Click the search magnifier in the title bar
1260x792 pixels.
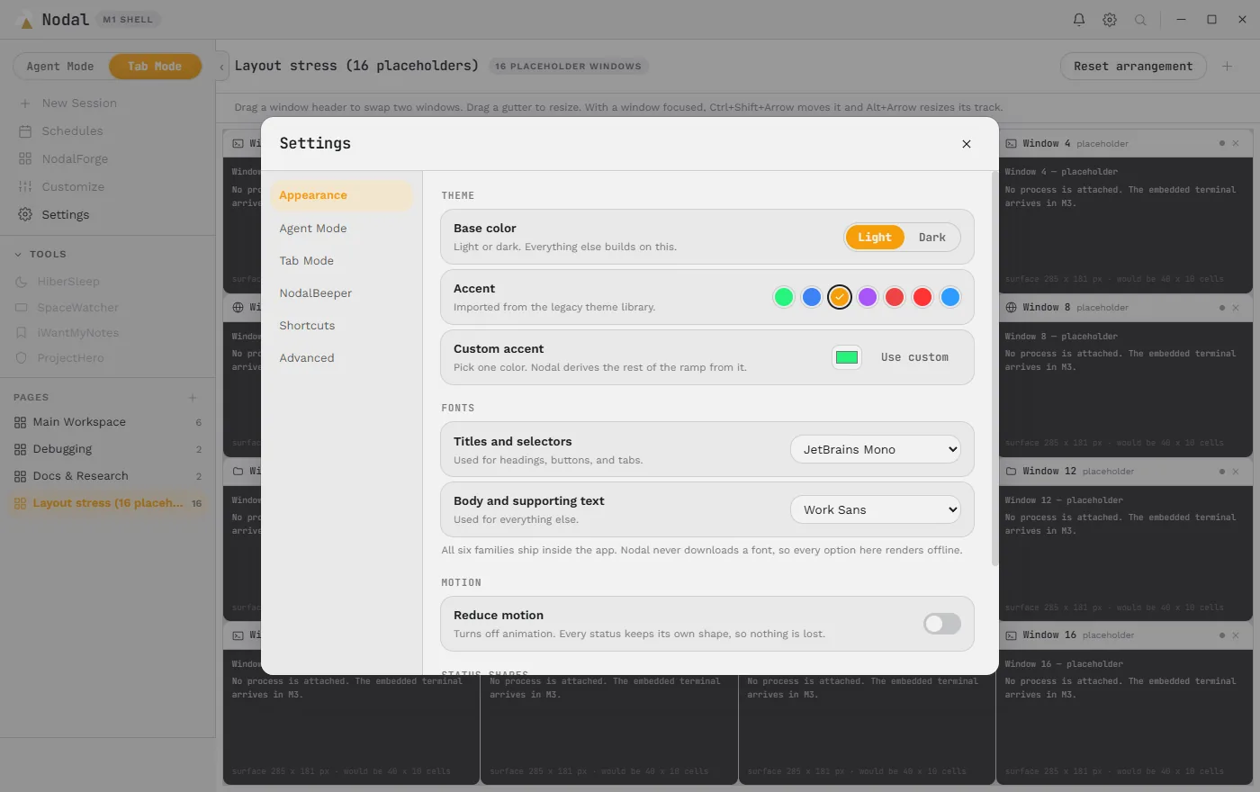coord(1140,20)
